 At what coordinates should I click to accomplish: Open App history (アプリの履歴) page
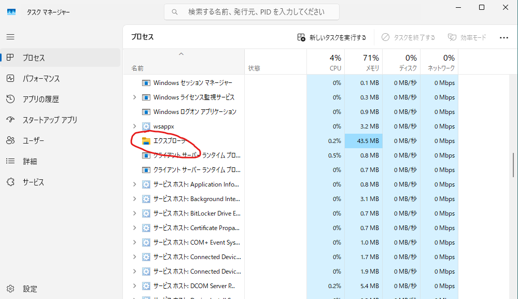[40, 99]
